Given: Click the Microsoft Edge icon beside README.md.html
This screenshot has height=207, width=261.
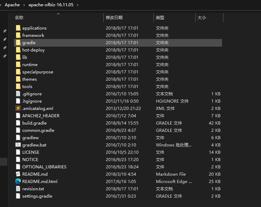Looking at the screenshot, I should coord(18,181).
